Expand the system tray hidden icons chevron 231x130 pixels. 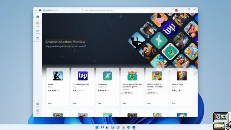[209, 127]
